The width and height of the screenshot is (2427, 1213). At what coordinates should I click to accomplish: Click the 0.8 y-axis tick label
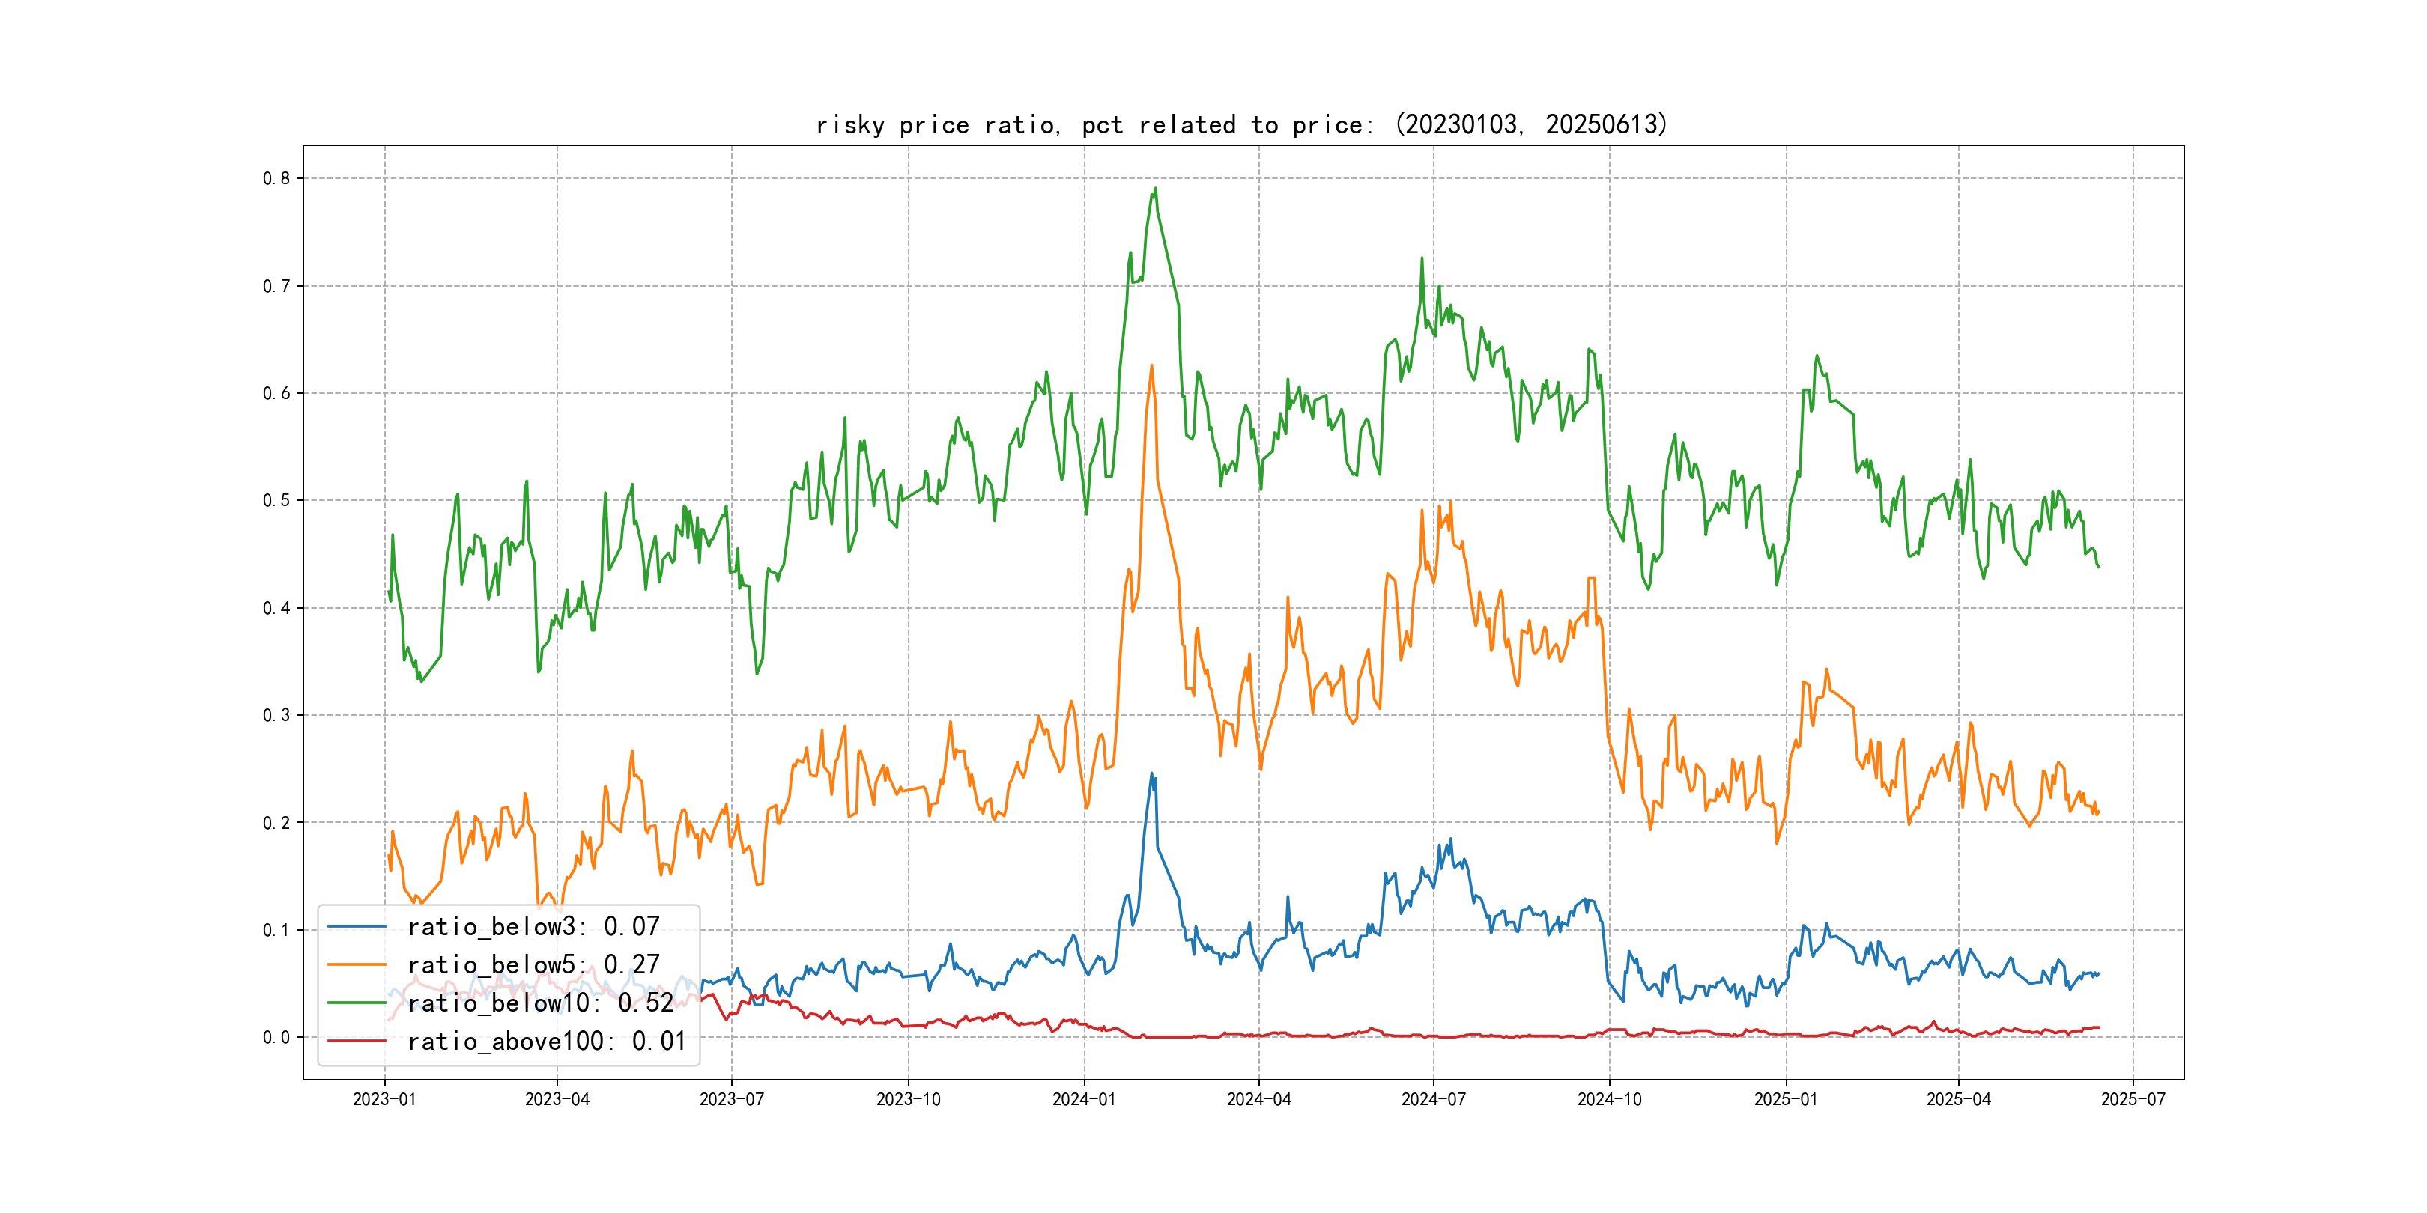click(276, 178)
